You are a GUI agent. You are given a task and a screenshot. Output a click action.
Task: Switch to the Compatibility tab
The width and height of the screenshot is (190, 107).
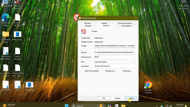point(126,26)
